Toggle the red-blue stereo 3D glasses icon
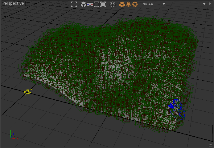214x148 pixels. tap(90, 4)
